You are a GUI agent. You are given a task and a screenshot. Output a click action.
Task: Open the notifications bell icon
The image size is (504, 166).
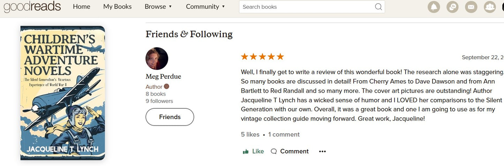point(434,7)
